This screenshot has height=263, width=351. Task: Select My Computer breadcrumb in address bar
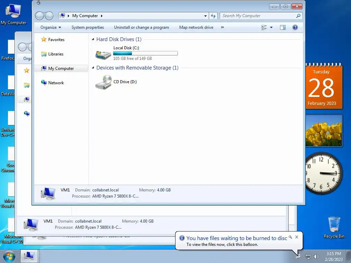(x=85, y=16)
